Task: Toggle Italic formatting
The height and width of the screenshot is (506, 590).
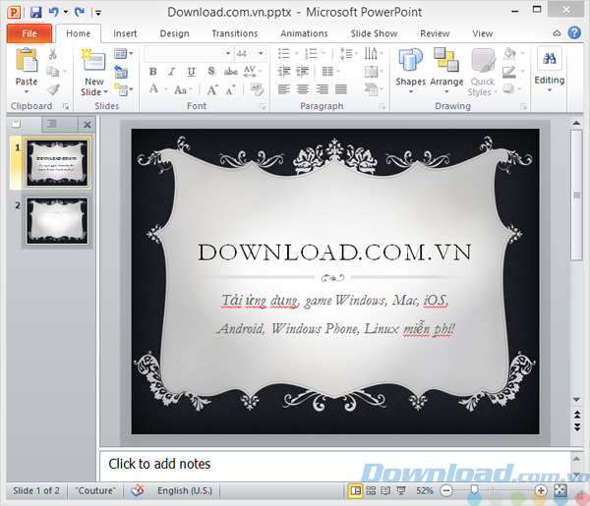Action: tap(171, 72)
